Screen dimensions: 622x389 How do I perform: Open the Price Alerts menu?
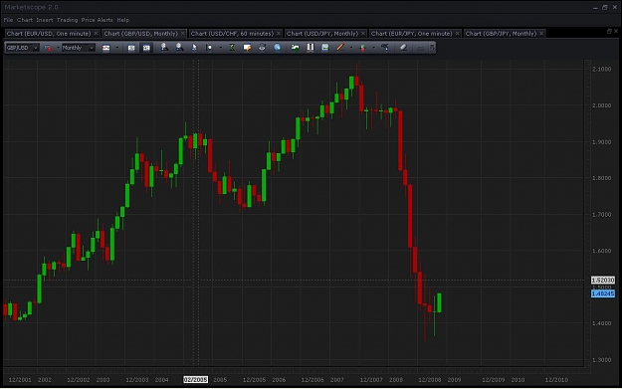(98, 20)
